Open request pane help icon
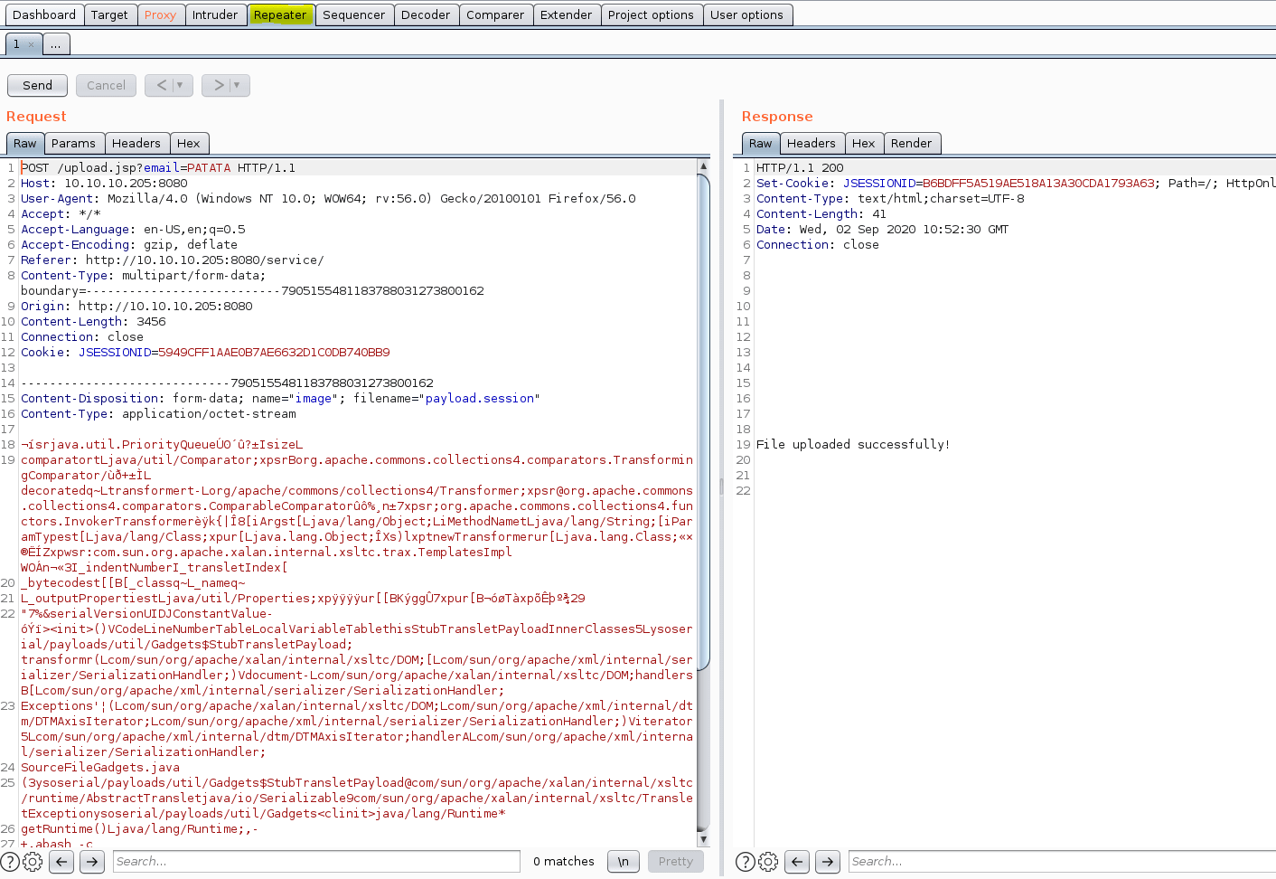This screenshot has height=879, width=1276. tap(9, 862)
